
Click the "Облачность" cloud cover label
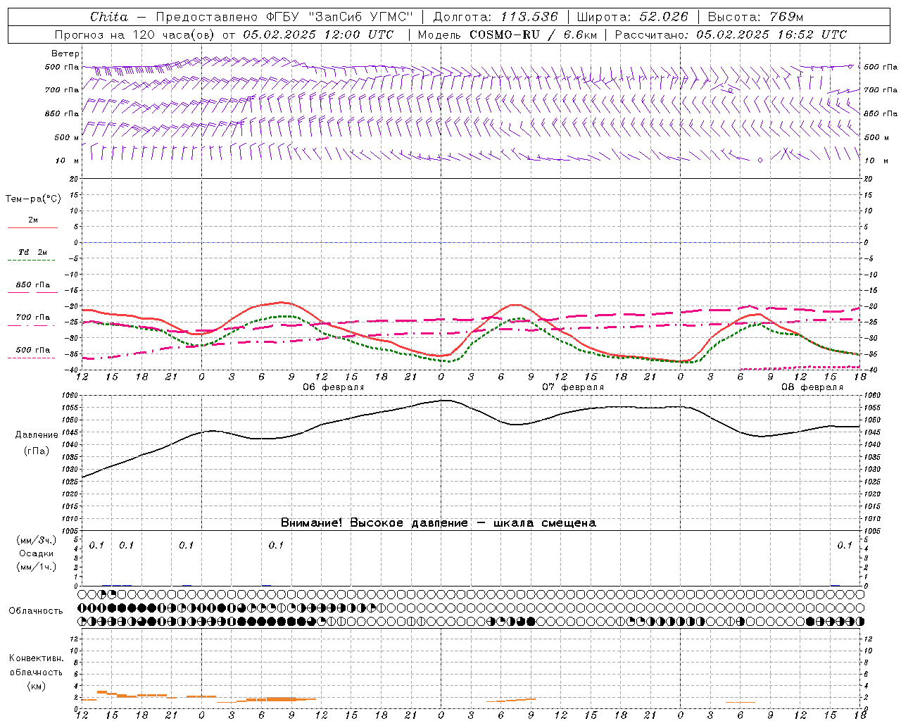[x=36, y=611]
